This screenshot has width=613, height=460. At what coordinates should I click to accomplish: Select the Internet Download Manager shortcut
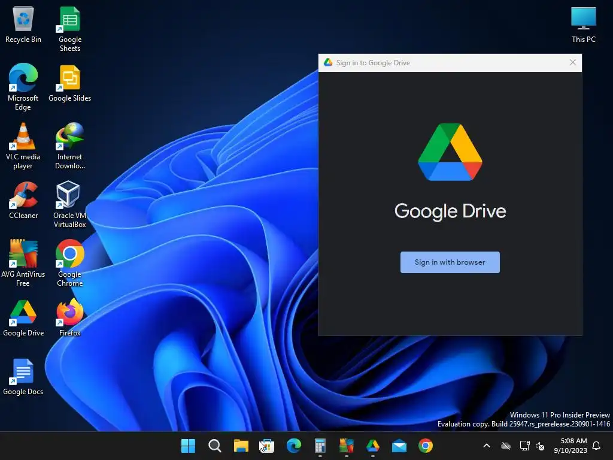69,146
